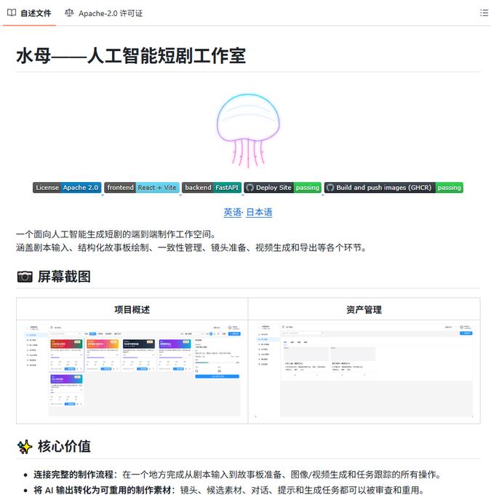This screenshot has height=495, width=491.
Task: Click the 资产管理 table header
Action: coord(364,309)
